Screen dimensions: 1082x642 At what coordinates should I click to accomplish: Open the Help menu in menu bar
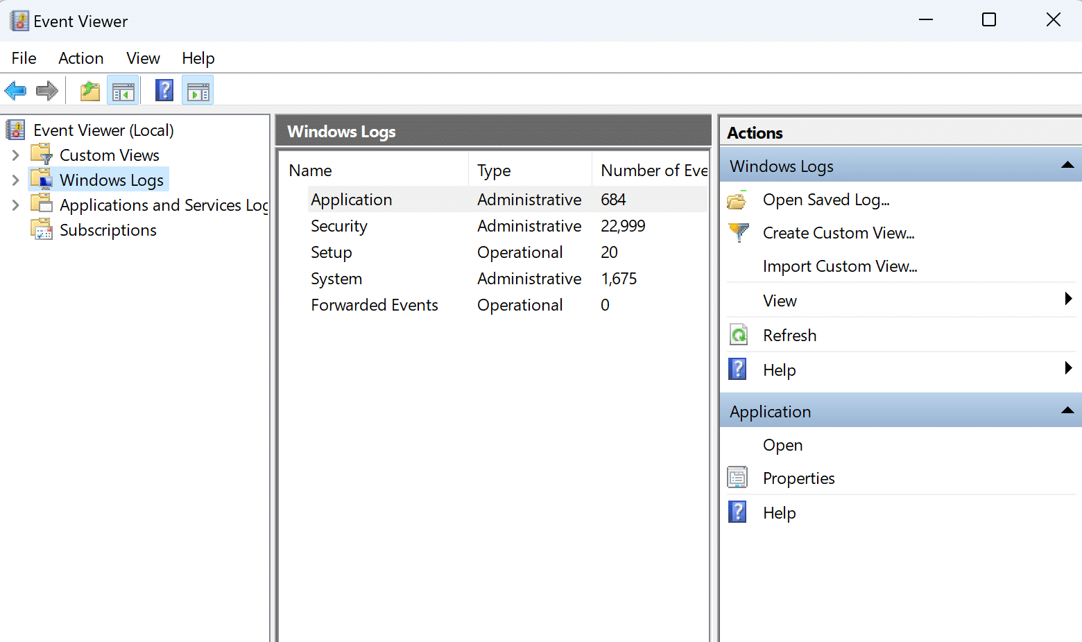point(198,58)
